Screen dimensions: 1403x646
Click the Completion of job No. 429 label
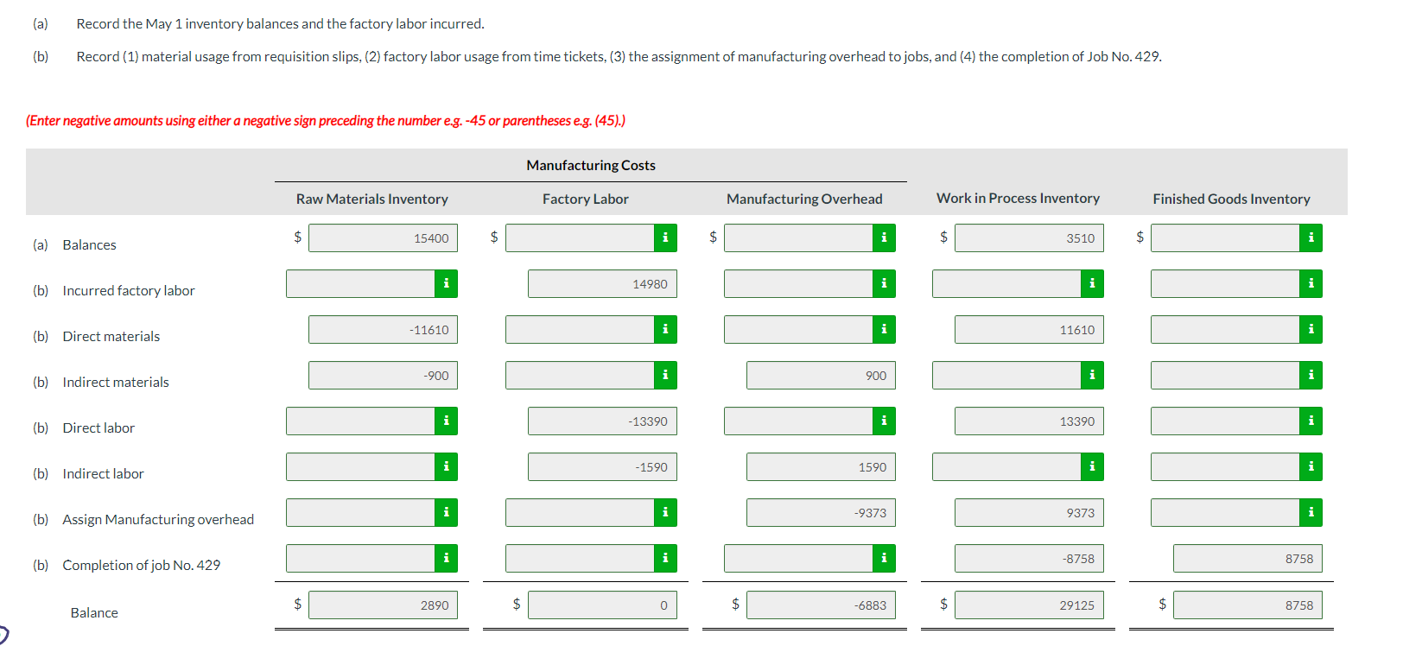(x=142, y=565)
